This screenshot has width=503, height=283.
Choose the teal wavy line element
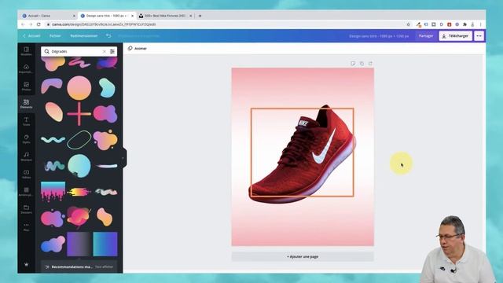click(53, 140)
